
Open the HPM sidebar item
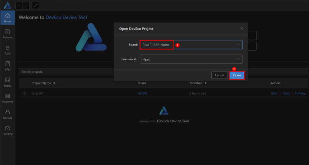click(x=7, y=66)
